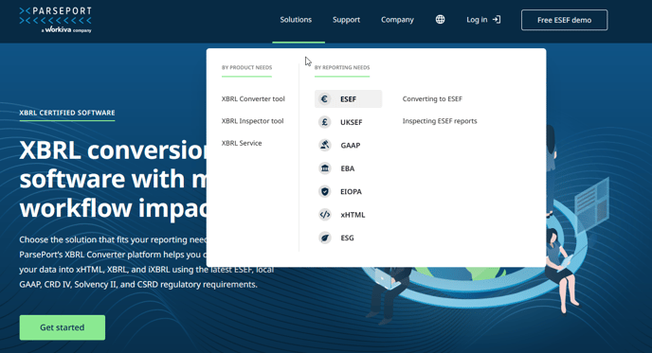This screenshot has height=353, width=652.
Task: Click the By Product Needs heading
Action: [246, 67]
